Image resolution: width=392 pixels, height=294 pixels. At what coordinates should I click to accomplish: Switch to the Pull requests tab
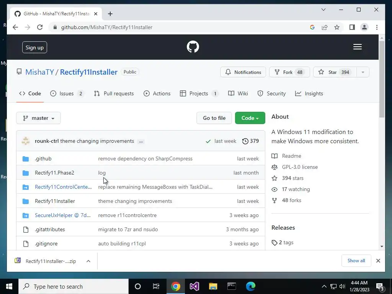(114, 93)
